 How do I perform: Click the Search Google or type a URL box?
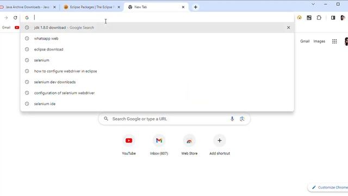174,119
